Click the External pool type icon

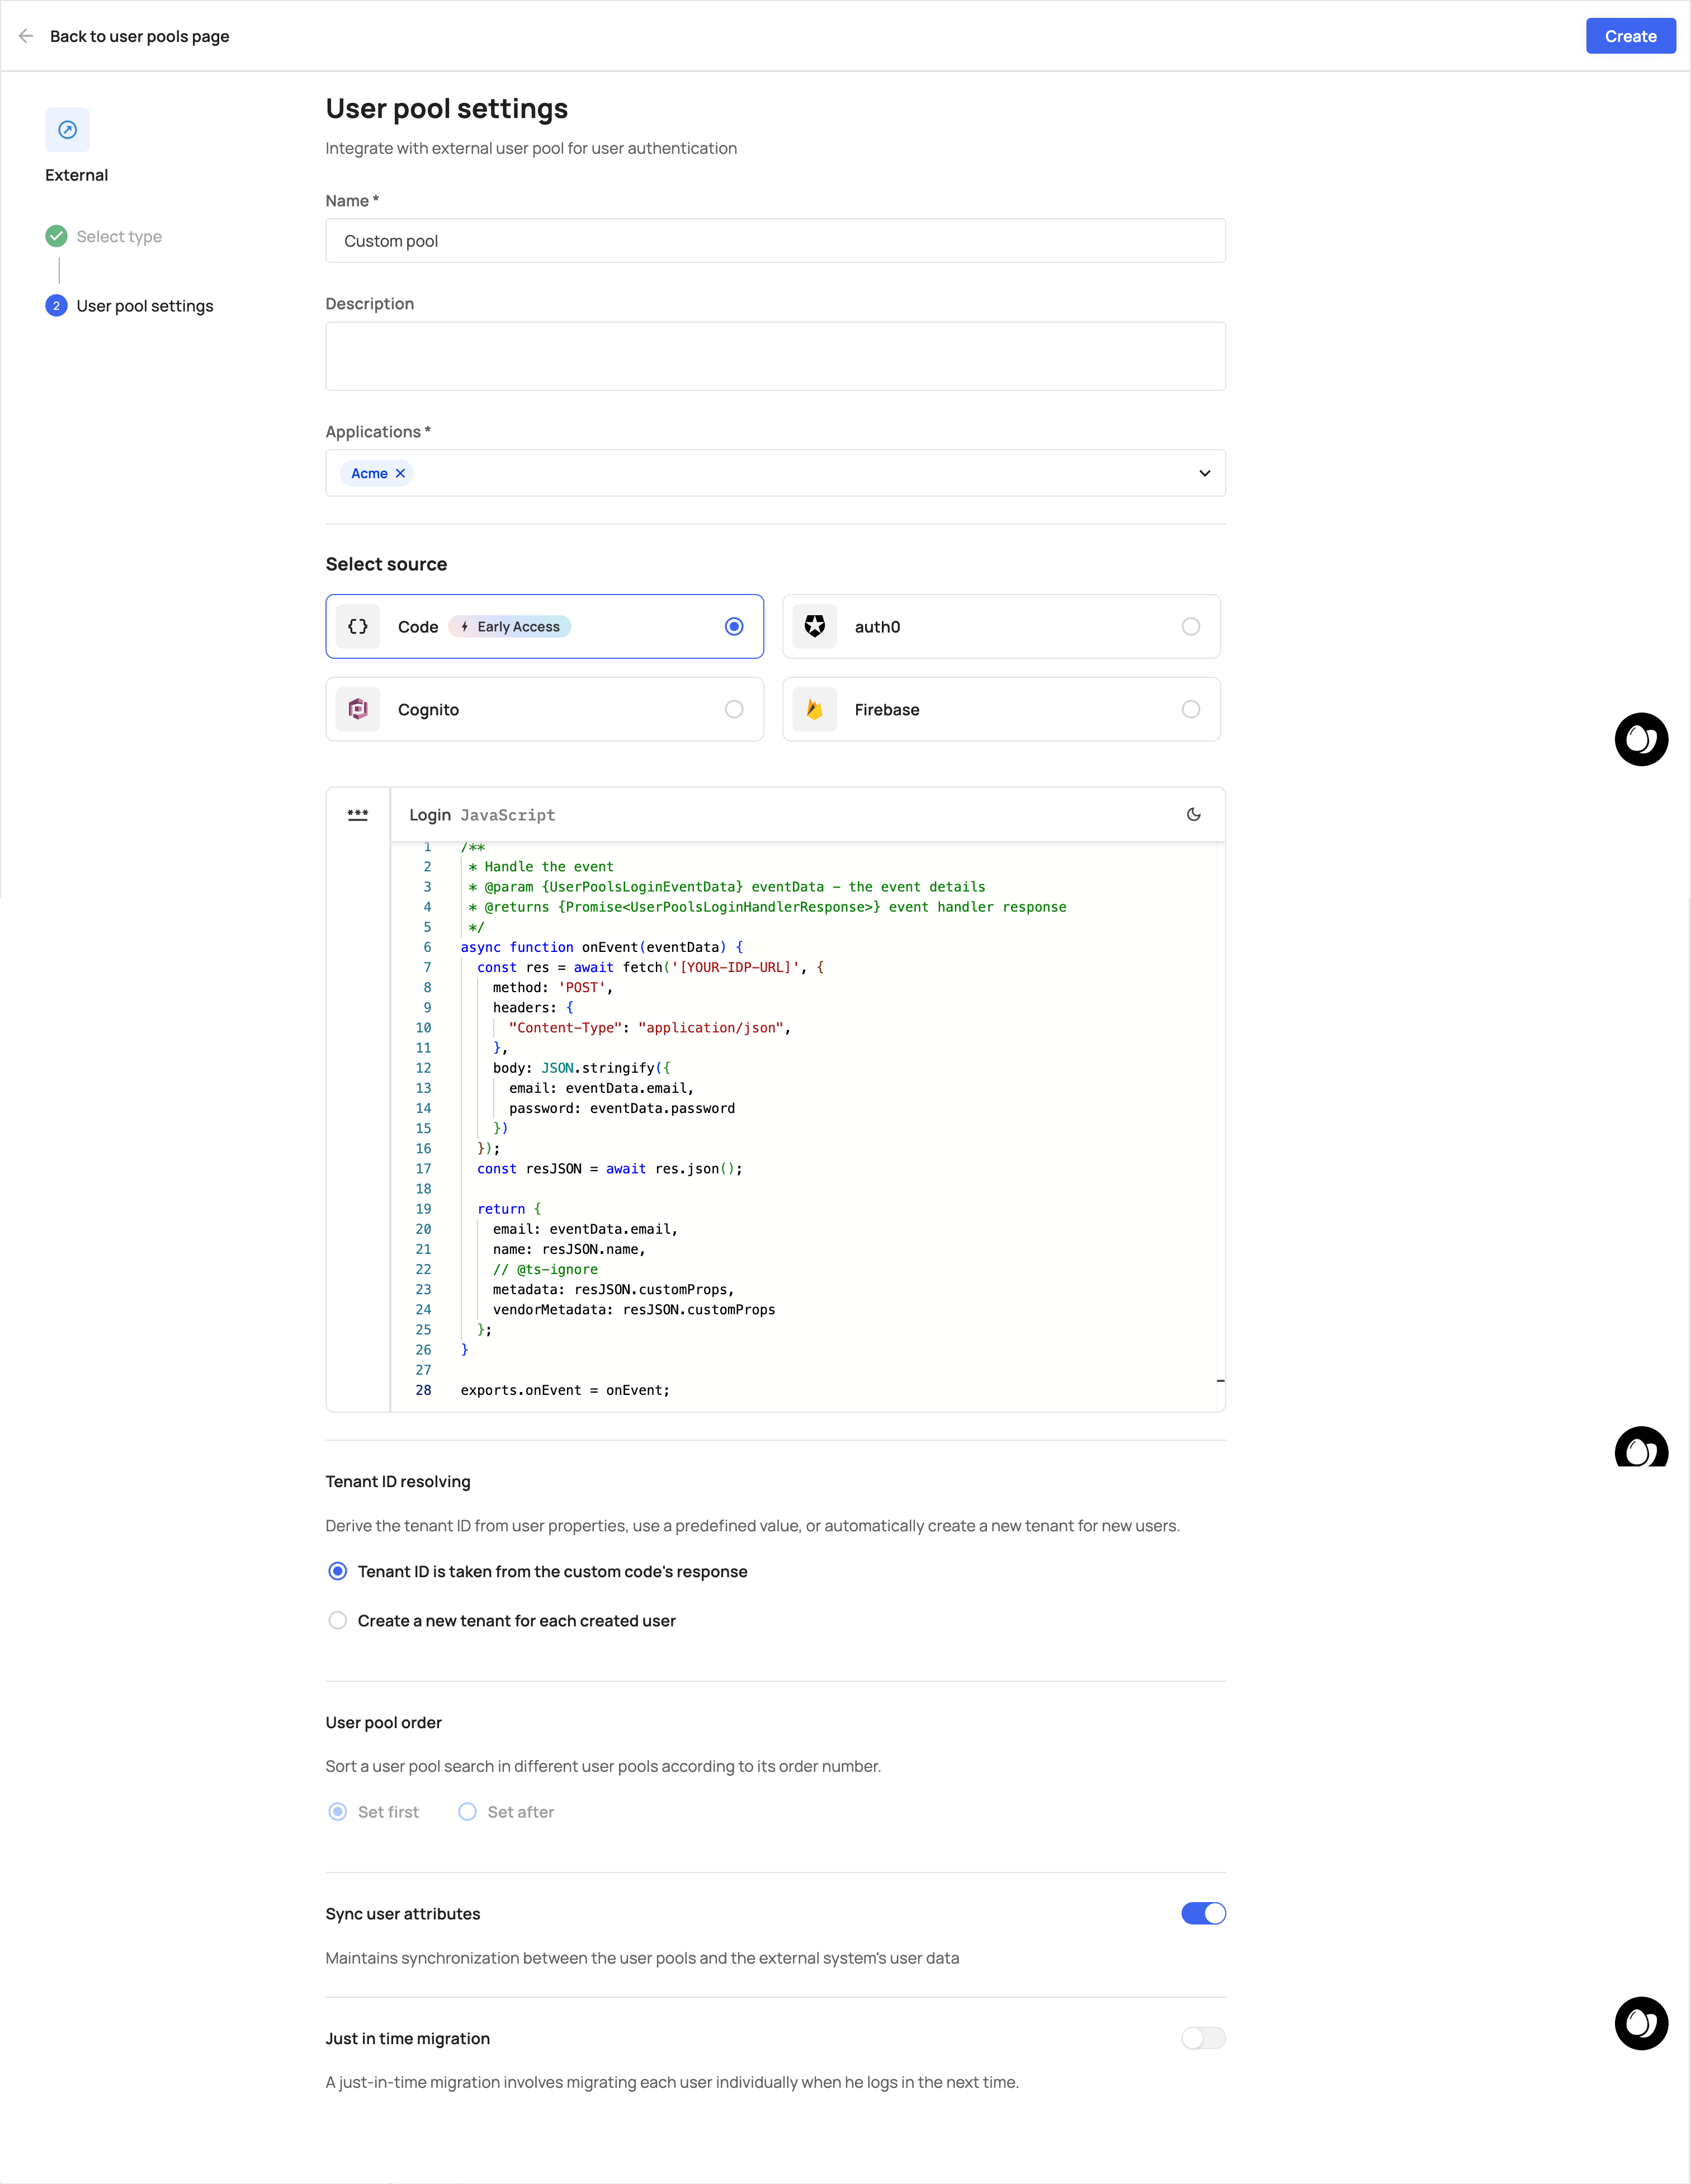click(67, 130)
